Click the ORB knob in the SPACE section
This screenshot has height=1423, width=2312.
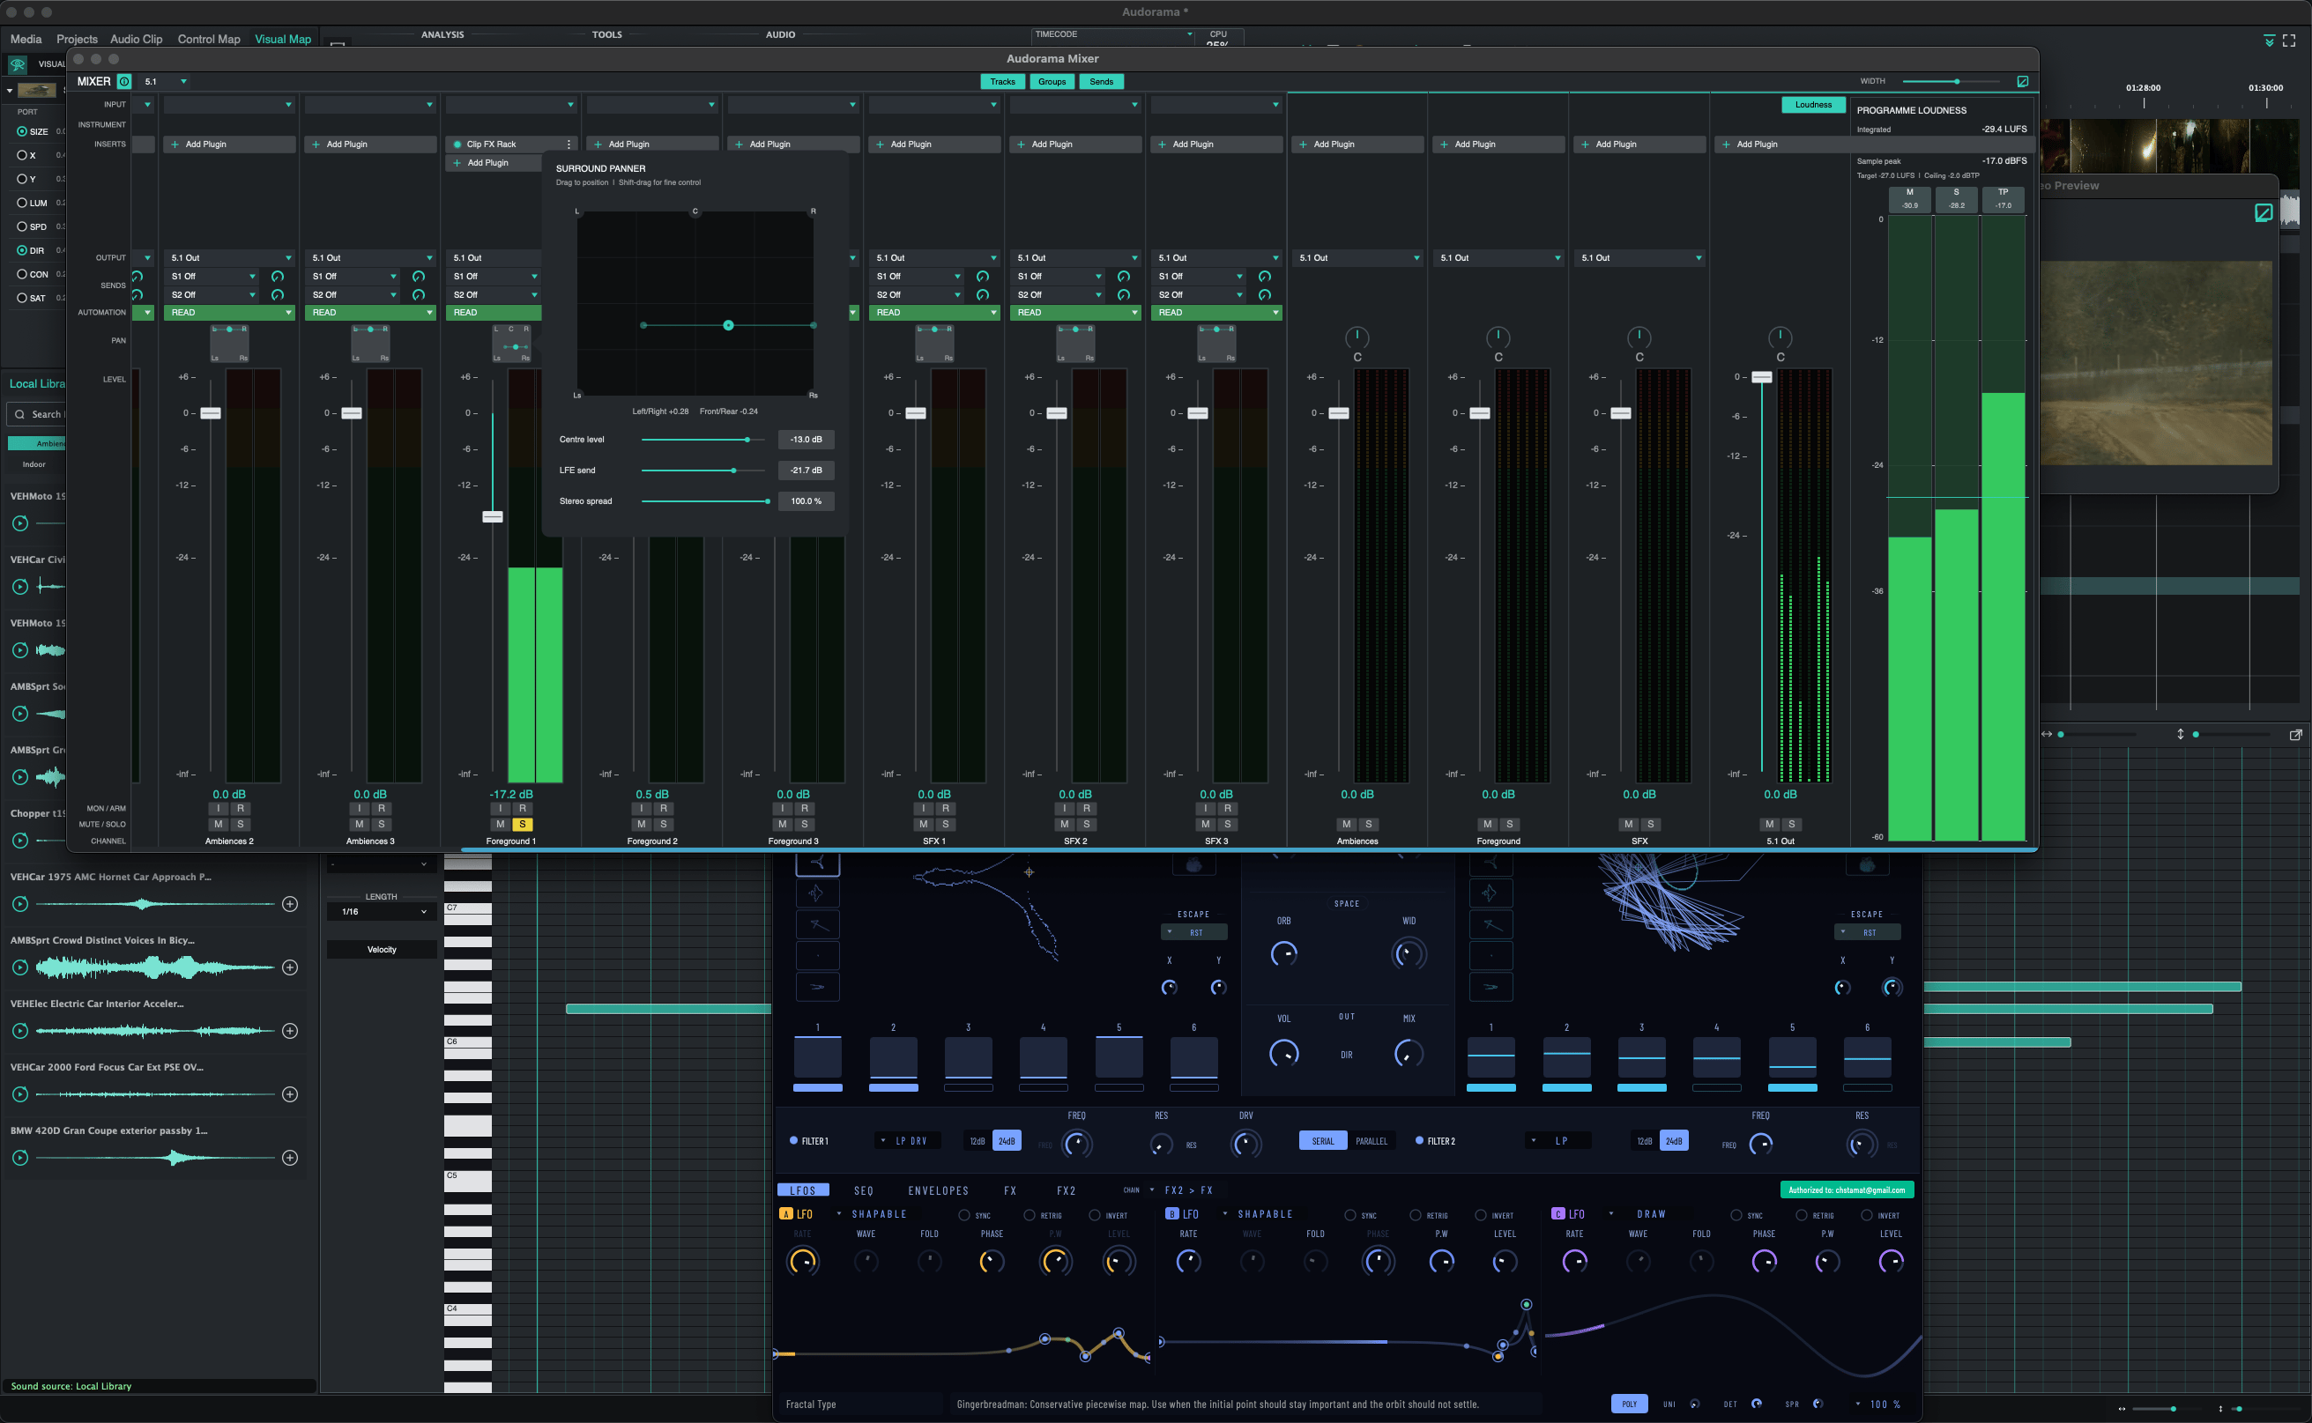(1283, 953)
